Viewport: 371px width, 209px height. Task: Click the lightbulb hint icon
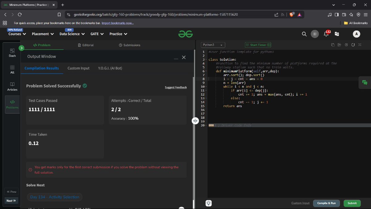(x=209, y=203)
